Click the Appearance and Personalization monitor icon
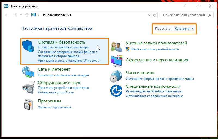The height and width of the screenshot is (139, 218). 117,61
